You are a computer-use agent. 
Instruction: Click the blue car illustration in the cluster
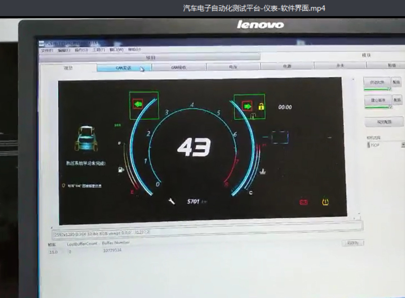click(87, 139)
